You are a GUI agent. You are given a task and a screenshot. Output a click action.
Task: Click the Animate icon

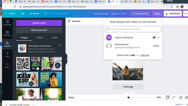[69, 21]
